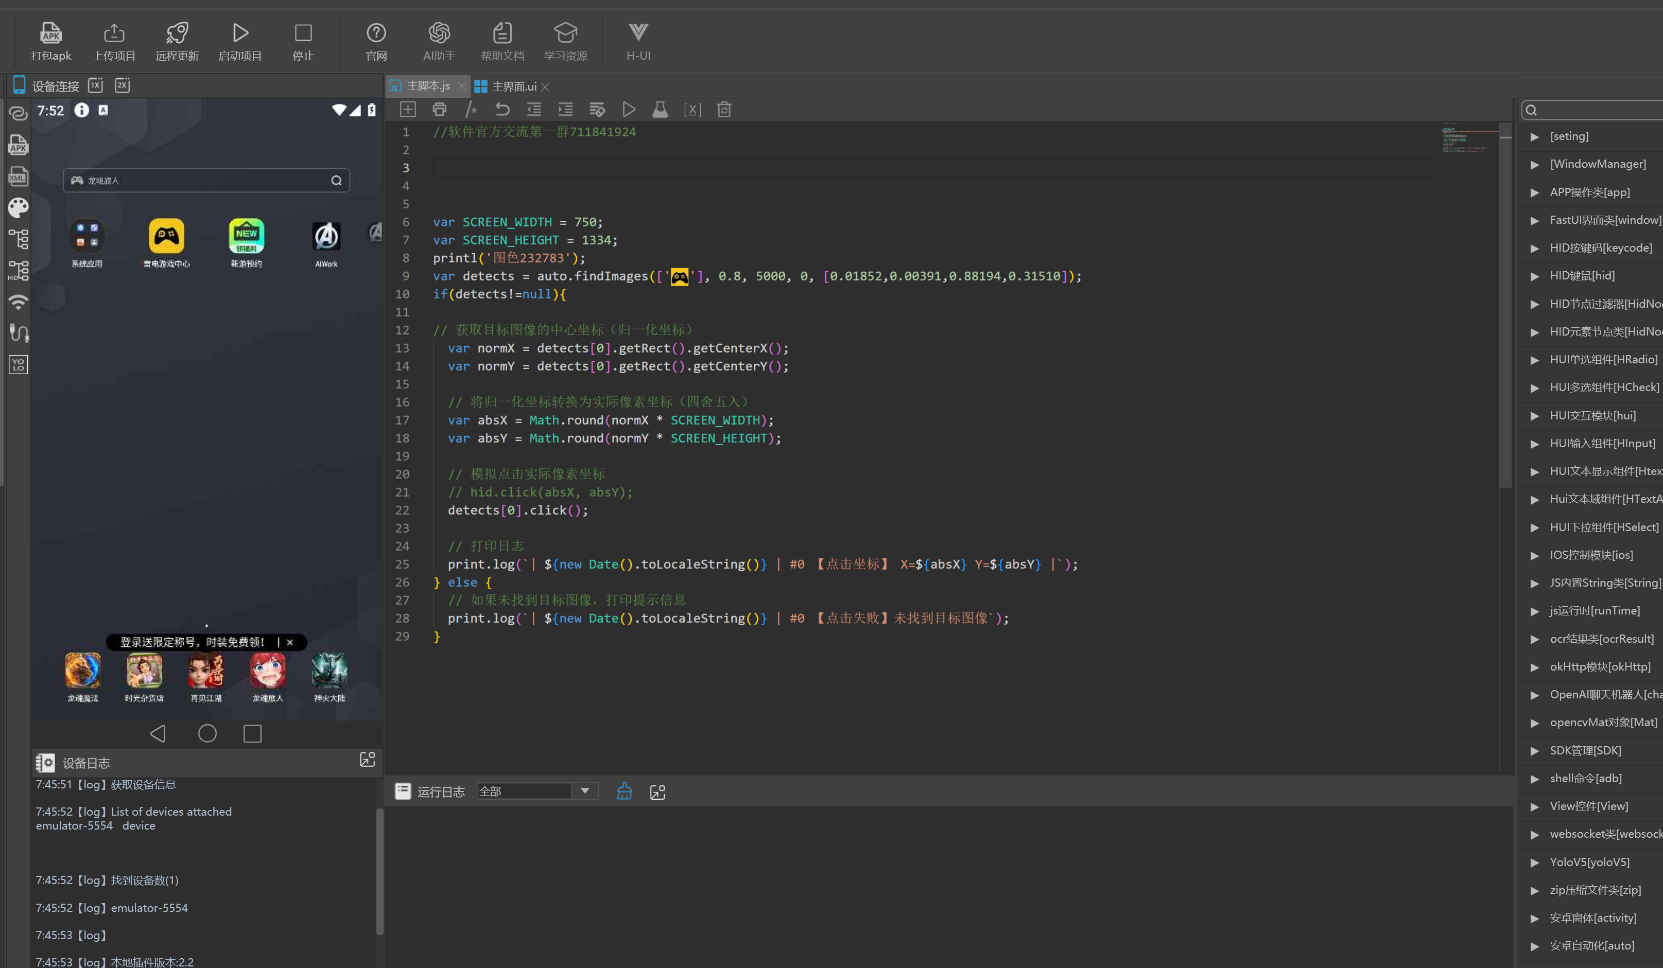Click the device search bar 龙魂旅人
This screenshot has height=968, width=1663.
[206, 180]
